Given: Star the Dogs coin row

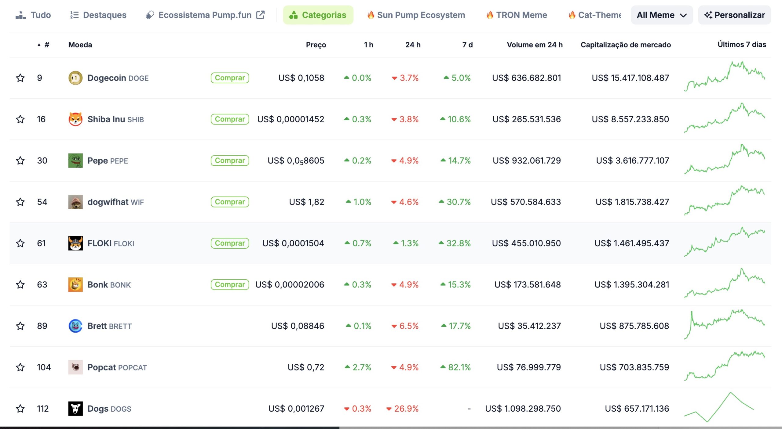Looking at the screenshot, I should click(x=20, y=409).
